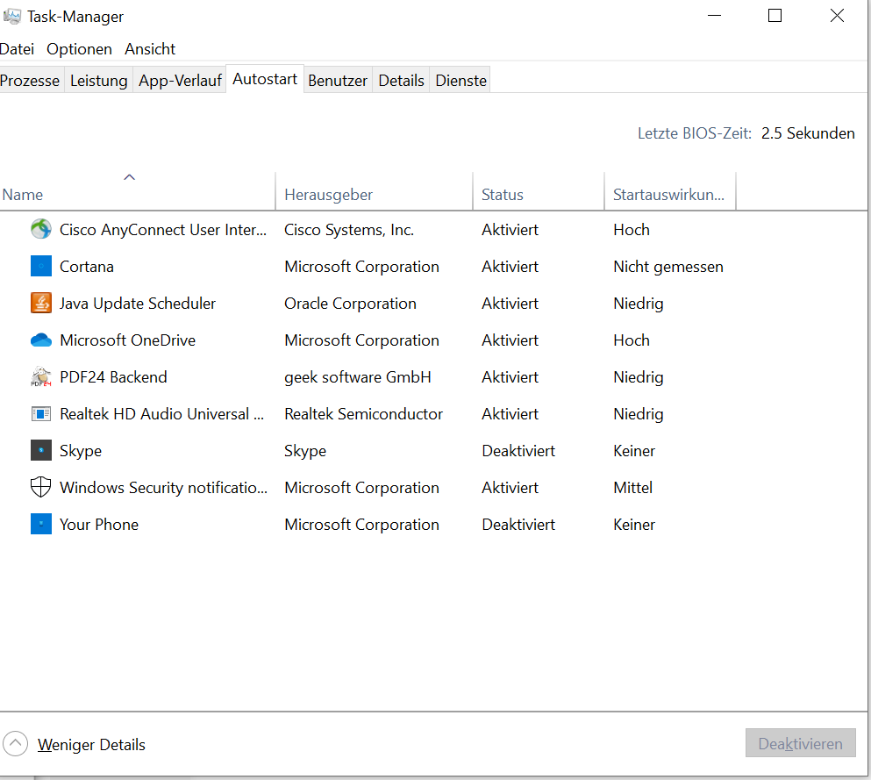Click the geek software GmbH publisher cell
The height and width of the screenshot is (780, 871).
(x=358, y=377)
